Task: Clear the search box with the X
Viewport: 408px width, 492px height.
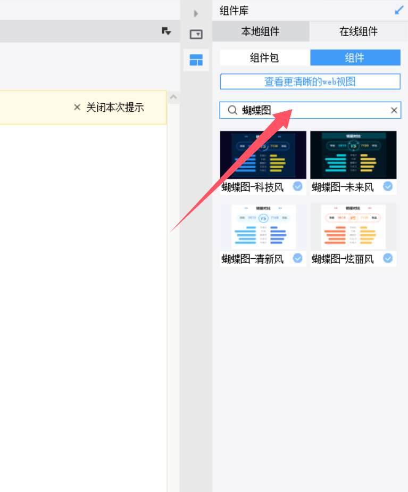Action: tap(394, 110)
